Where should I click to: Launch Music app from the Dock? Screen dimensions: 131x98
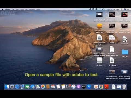point(73,87)
